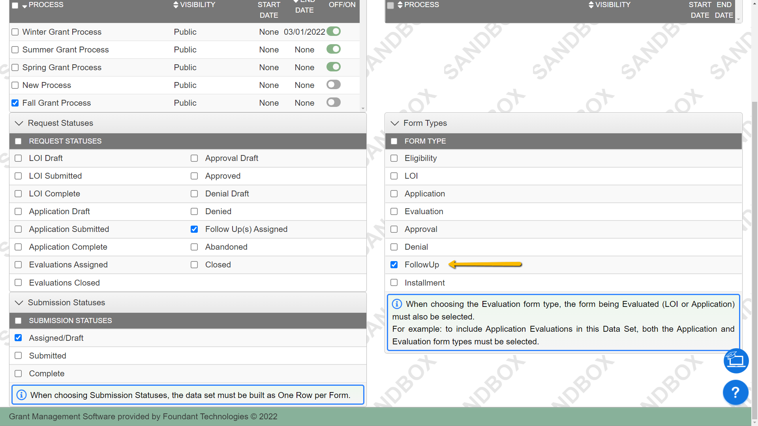Collapse the Submission Statuses section
758x426 pixels.
pyautogui.click(x=19, y=303)
